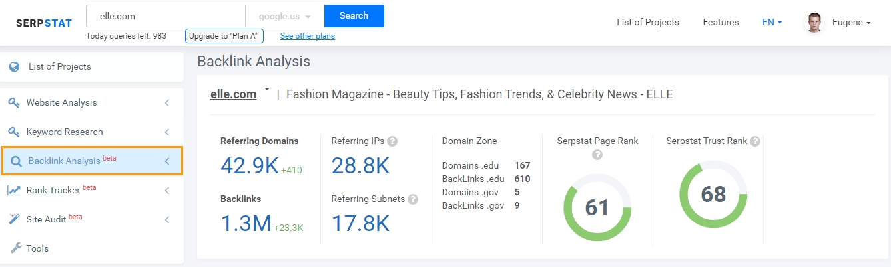The image size is (891, 267).
Task: Click the Rank Tracker chart icon
Action: pyautogui.click(x=14, y=190)
